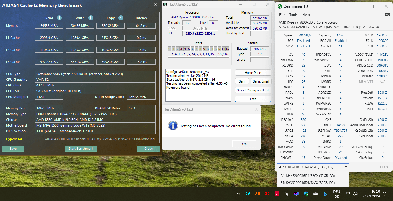
Task: Click the Memory Latency value 64.2 ns
Action: 141,26
